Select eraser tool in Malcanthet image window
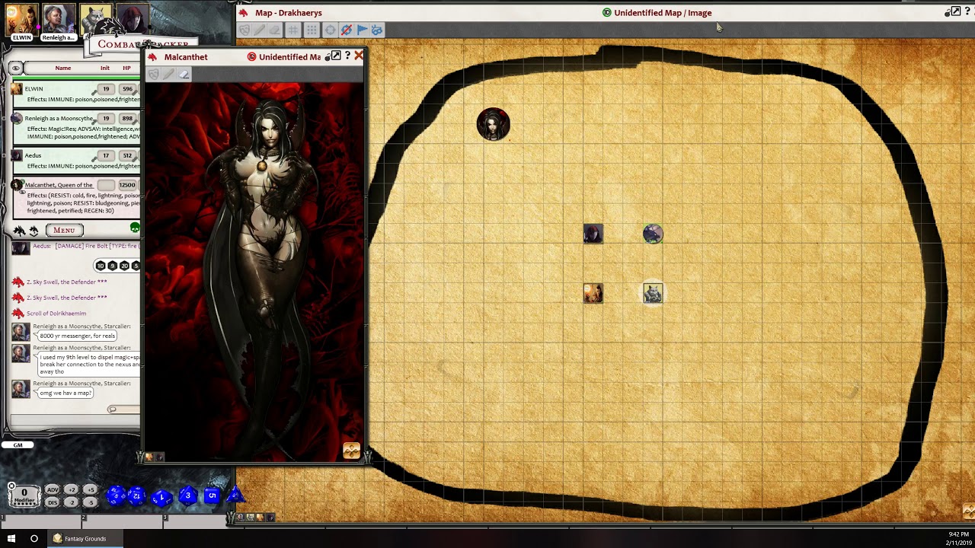Image resolution: width=975 pixels, height=548 pixels. tap(184, 74)
